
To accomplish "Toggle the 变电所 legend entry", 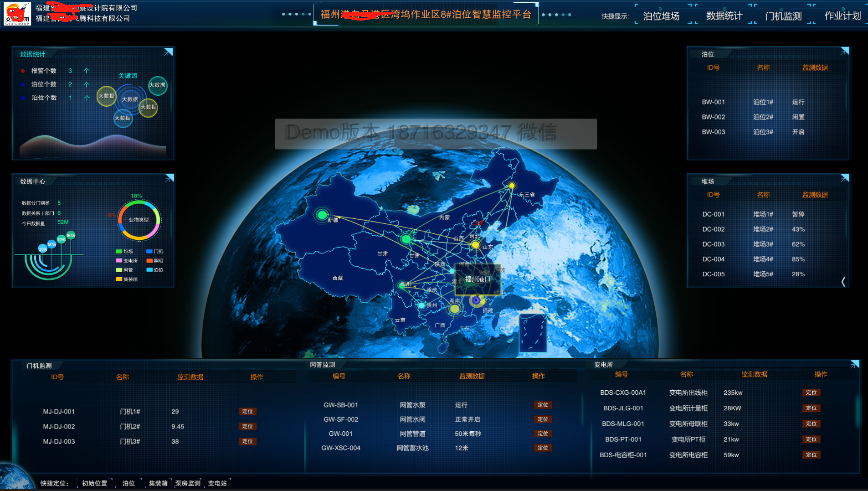I will coord(127,261).
